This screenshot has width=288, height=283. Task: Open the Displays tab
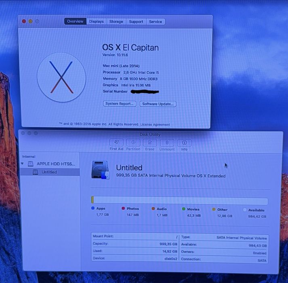97,21
